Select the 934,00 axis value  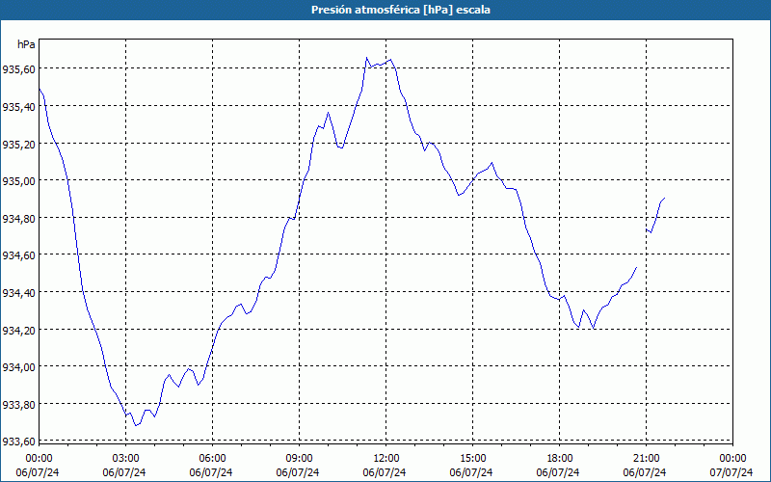coord(19,367)
